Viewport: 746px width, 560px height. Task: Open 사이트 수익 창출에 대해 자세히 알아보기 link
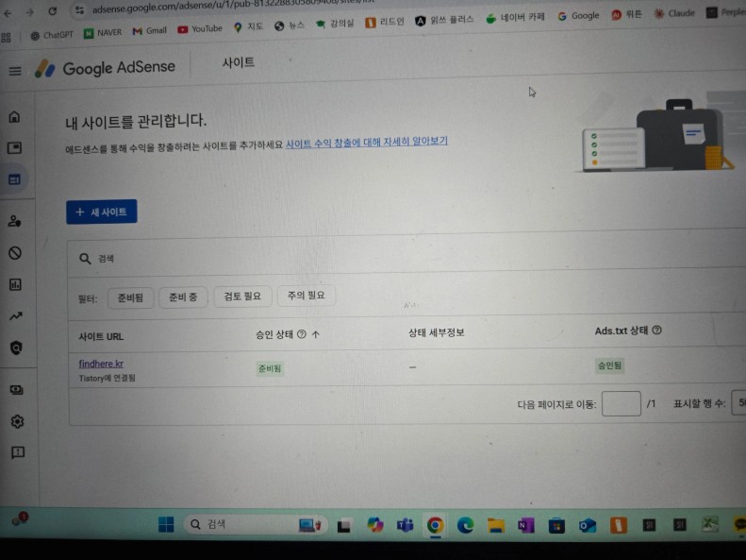tap(366, 142)
